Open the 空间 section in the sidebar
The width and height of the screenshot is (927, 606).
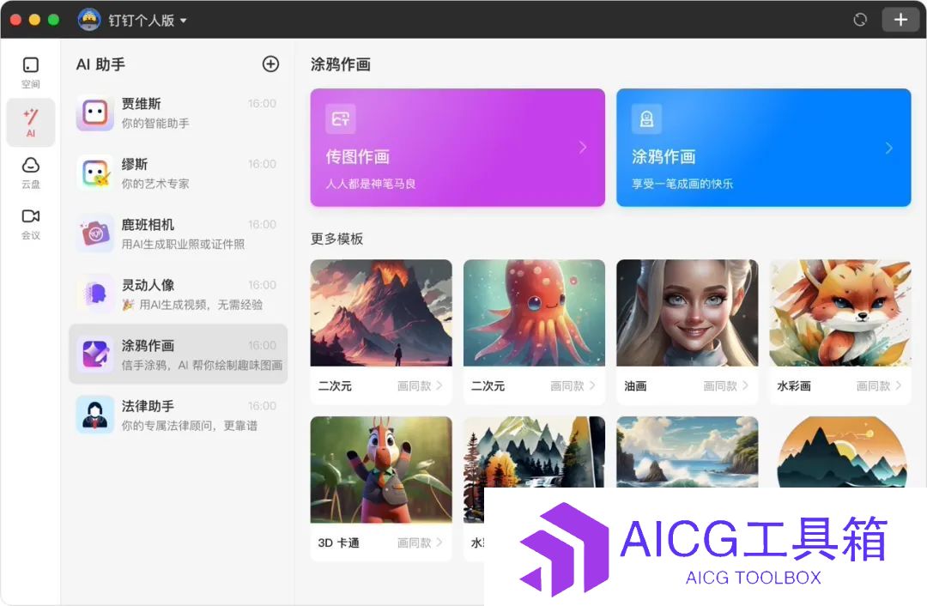click(31, 72)
